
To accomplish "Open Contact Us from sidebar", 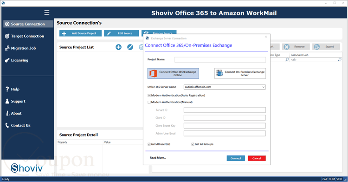I will click(x=20, y=125).
